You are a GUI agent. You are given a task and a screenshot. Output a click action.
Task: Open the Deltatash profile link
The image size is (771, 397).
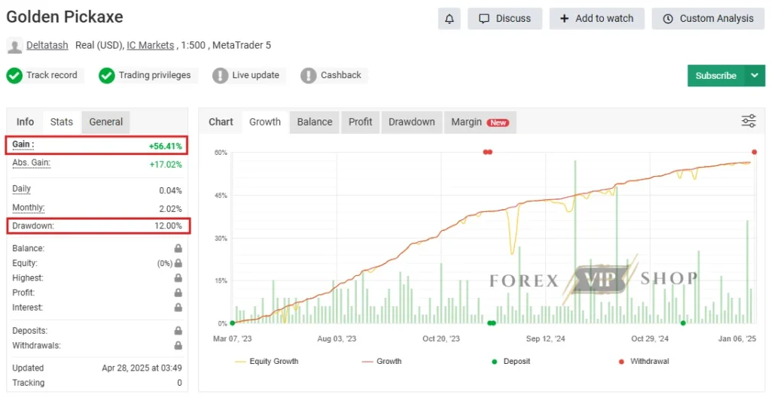click(x=47, y=45)
